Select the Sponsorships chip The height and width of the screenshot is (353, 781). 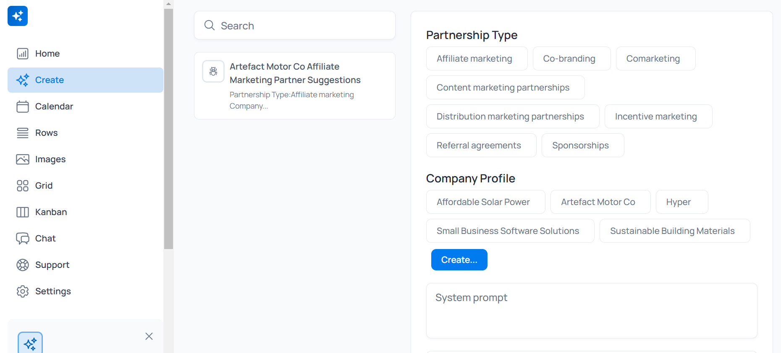[x=583, y=145]
